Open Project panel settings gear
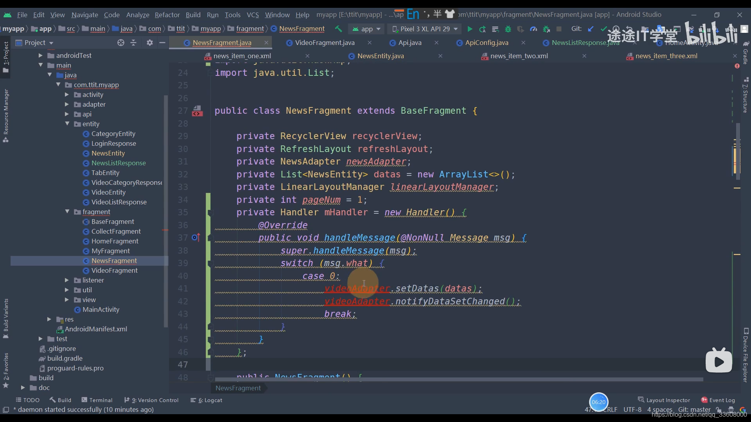 pos(149,43)
